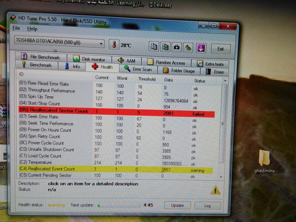Click the yellow warning triangle icon
This screenshot has height=222, width=296.
tap(215, 190)
